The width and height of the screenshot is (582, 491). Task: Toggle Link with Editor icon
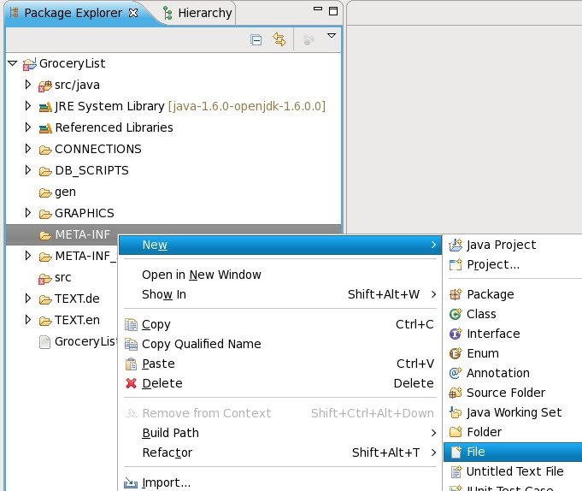pos(279,39)
